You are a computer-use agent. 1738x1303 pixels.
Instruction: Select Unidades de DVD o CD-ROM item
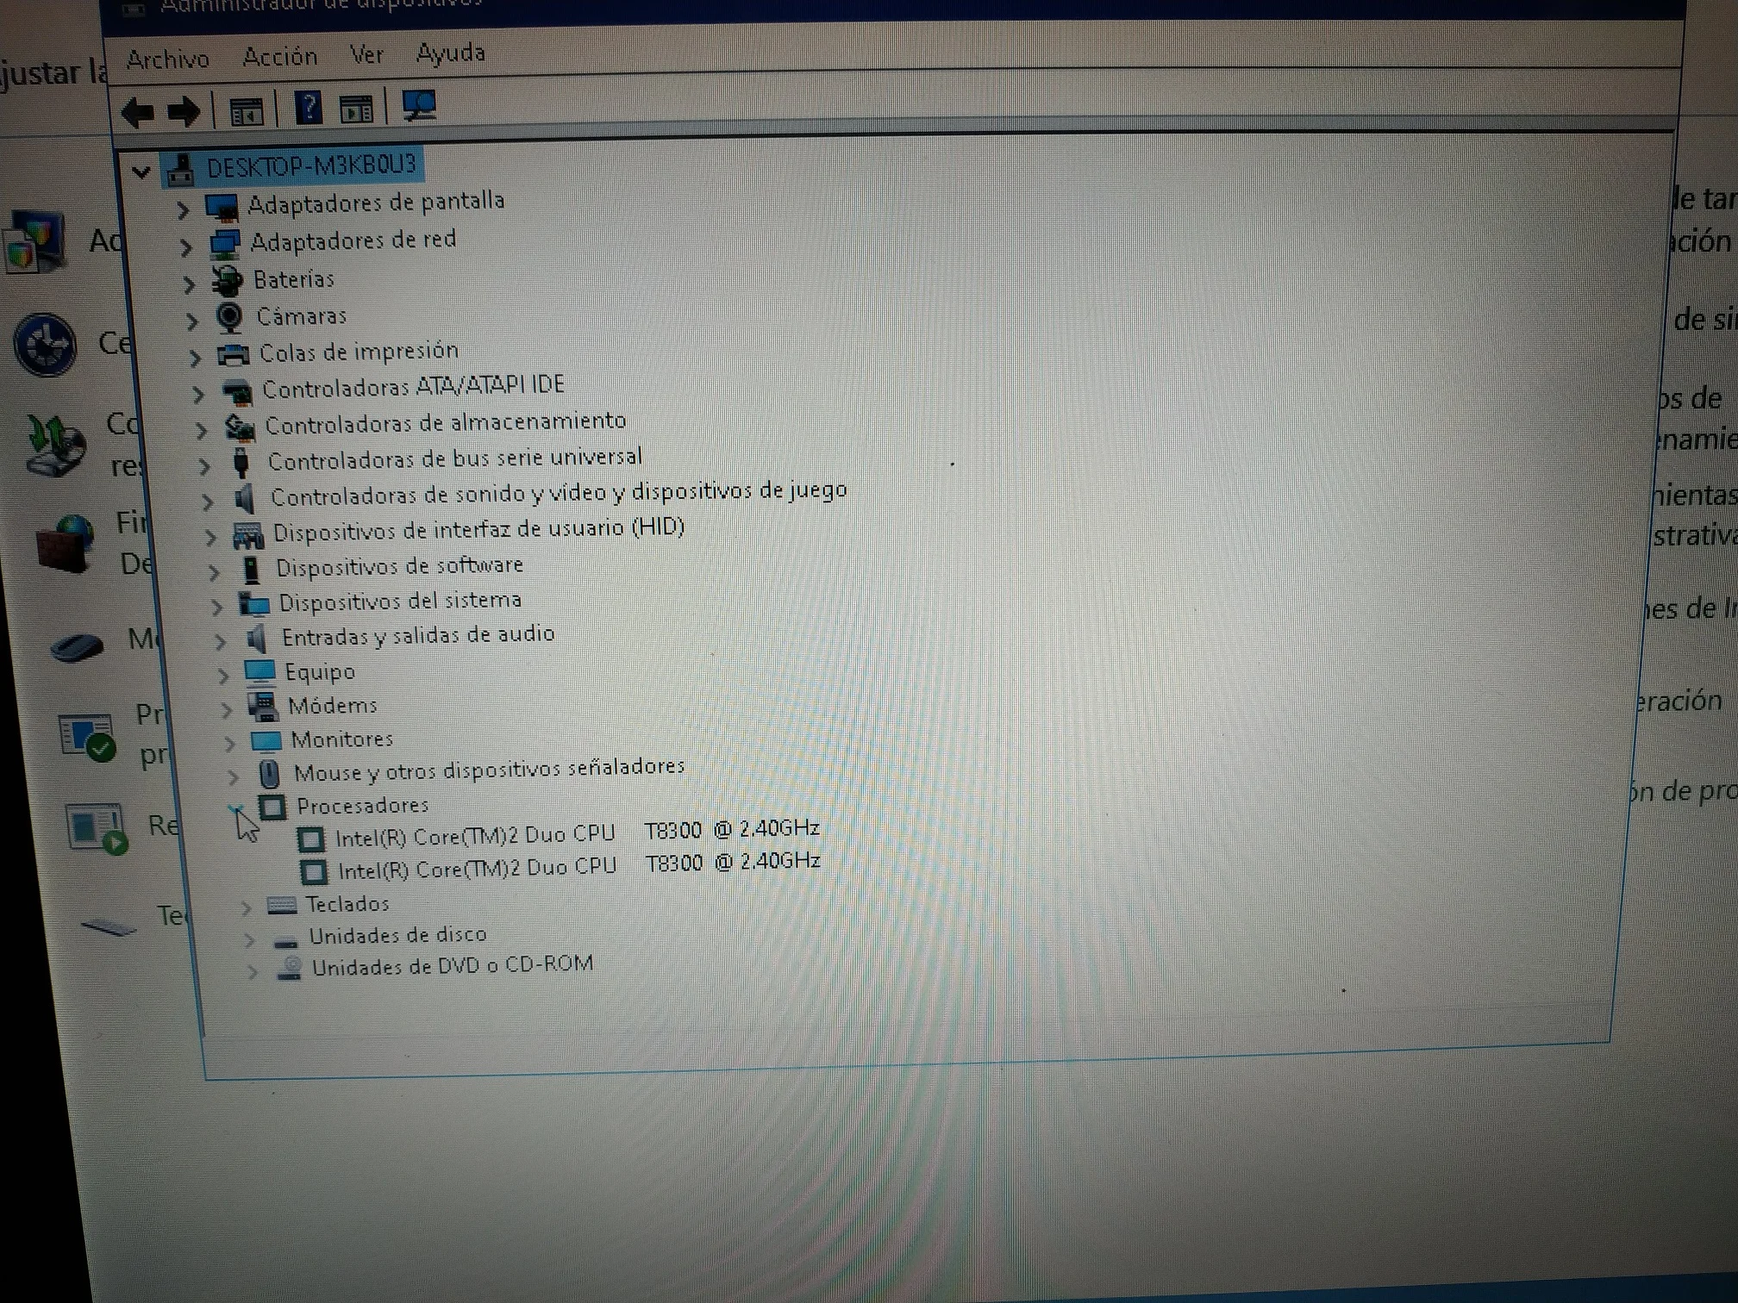(x=452, y=965)
